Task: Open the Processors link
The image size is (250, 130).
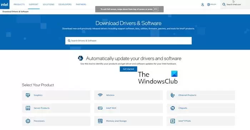Action: [x=56, y=121]
